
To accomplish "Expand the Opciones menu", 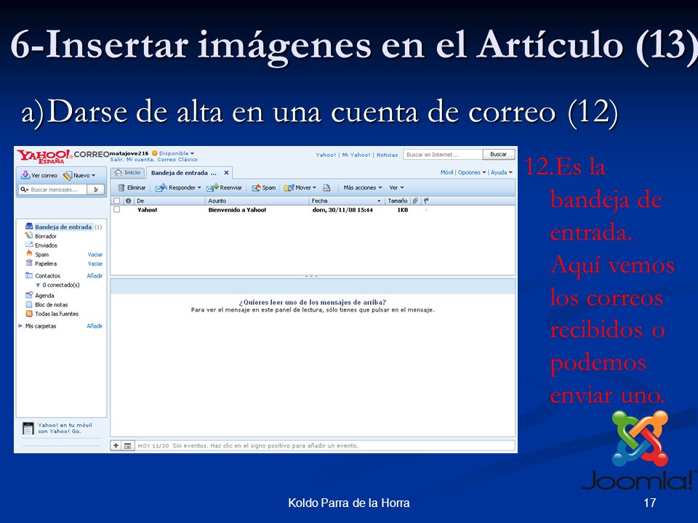I will (x=472, y=173).
